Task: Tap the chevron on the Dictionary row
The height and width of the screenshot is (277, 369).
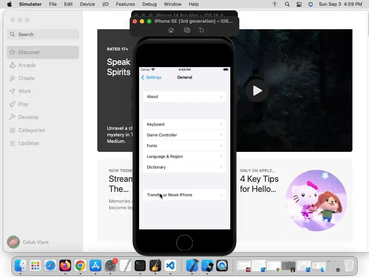Action: point(221,167)
